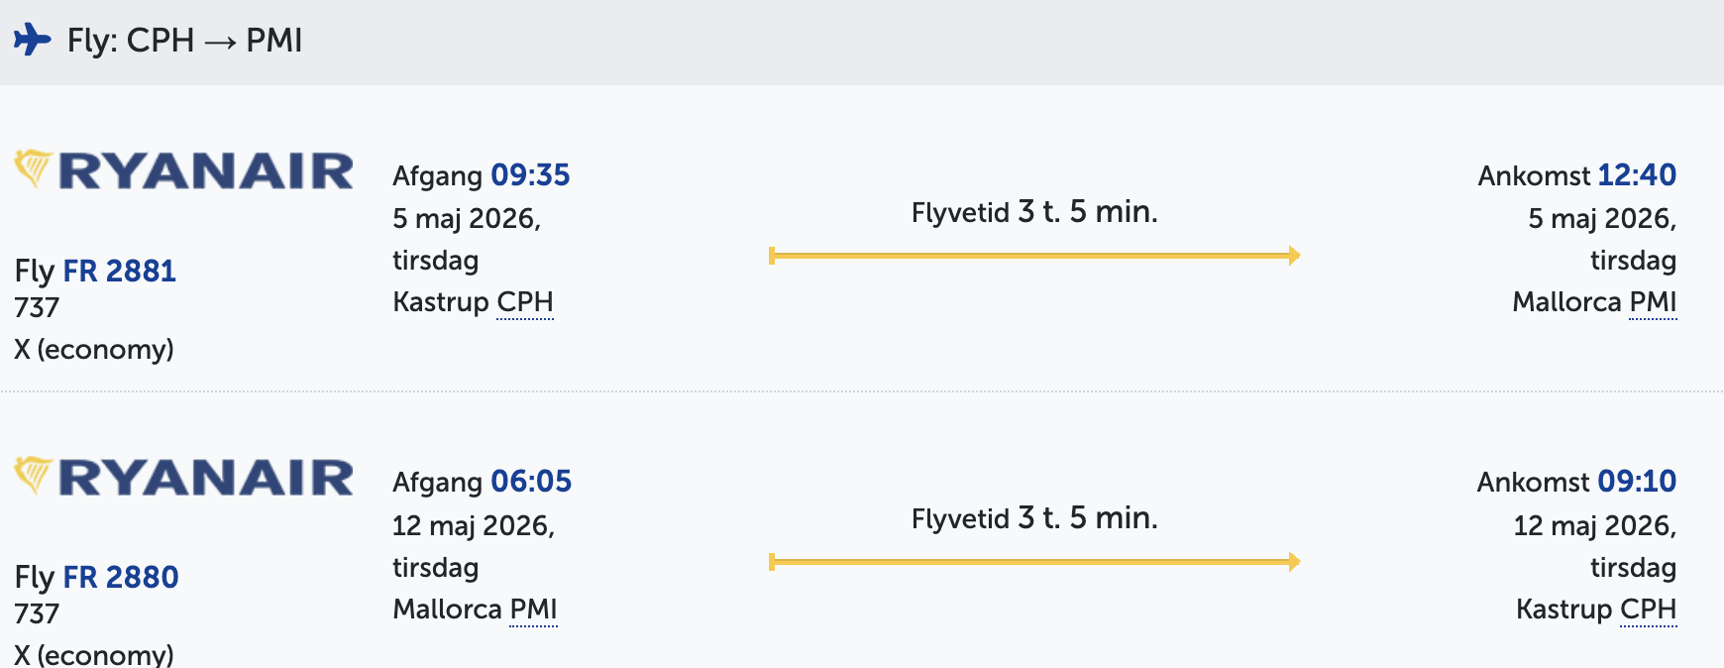Select the 09:10 arrival time

[x=1636, y=482]
